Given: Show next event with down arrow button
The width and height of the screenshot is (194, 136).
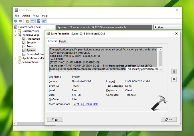Looking at the screenshot, I should tap(174, 79).
